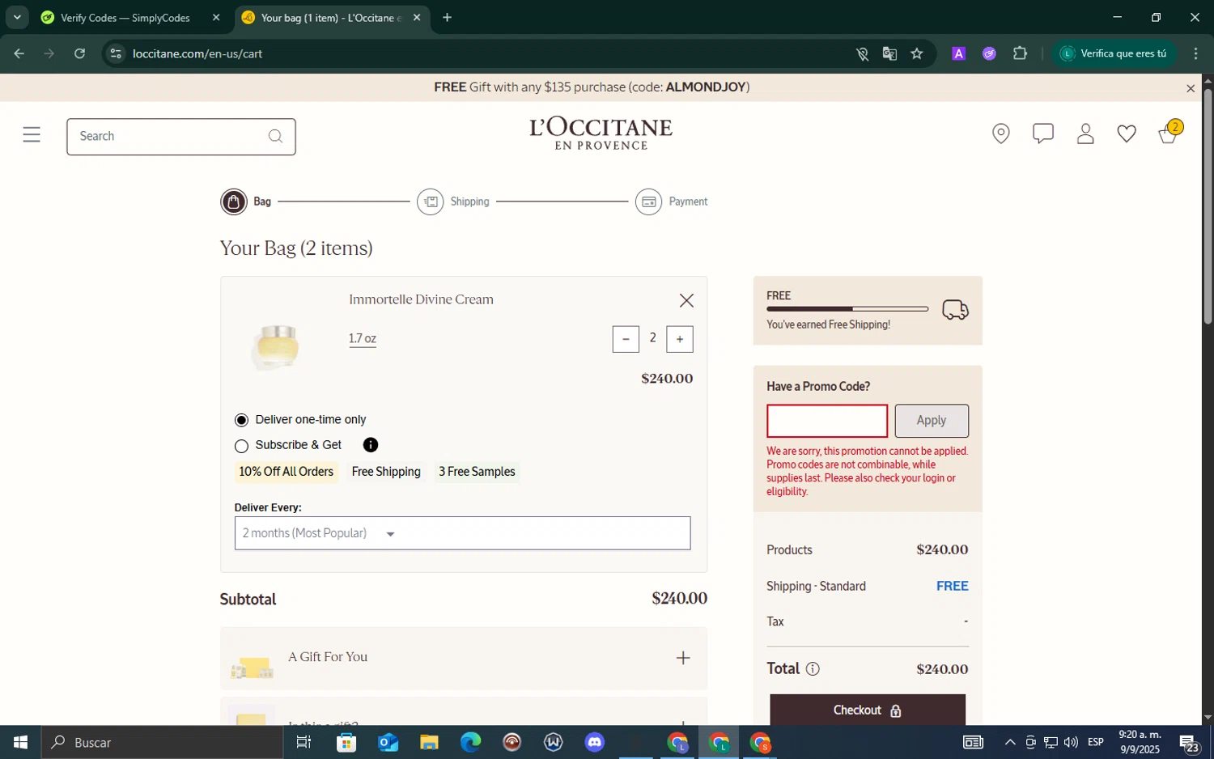Click the address bar URL
Screen dimensions: 1214x759
[197, 53]
